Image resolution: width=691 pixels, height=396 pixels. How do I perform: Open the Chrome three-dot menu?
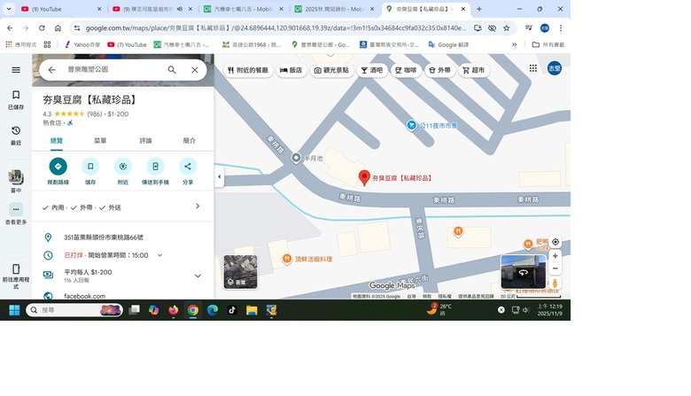click(x=561, y=28)
